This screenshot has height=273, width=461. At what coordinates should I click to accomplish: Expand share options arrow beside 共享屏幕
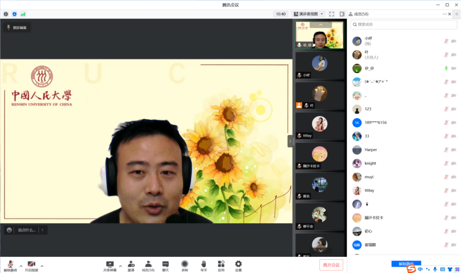point(120,266)
